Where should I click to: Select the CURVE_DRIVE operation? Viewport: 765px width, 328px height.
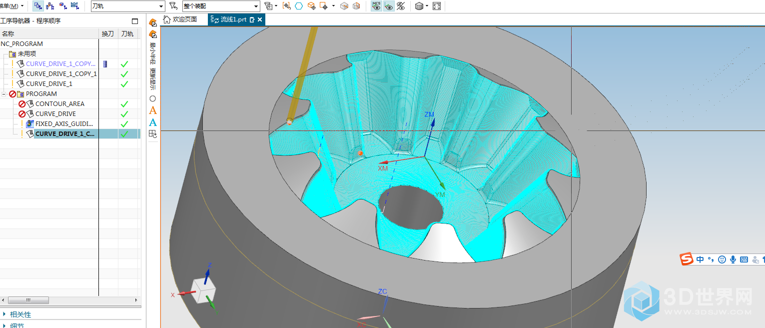(x=55, y=113)
